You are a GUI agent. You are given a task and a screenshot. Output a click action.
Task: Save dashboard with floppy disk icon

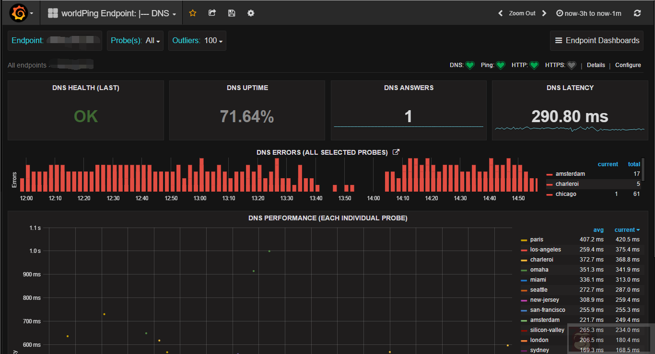pyautogui.click(x=232, y=13)
